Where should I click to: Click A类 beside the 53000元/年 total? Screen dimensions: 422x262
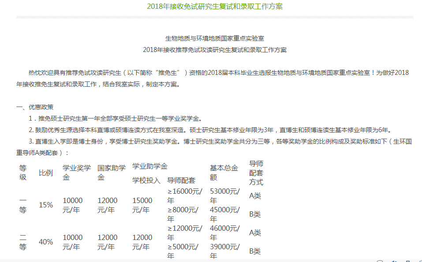(x=255, y=196)
